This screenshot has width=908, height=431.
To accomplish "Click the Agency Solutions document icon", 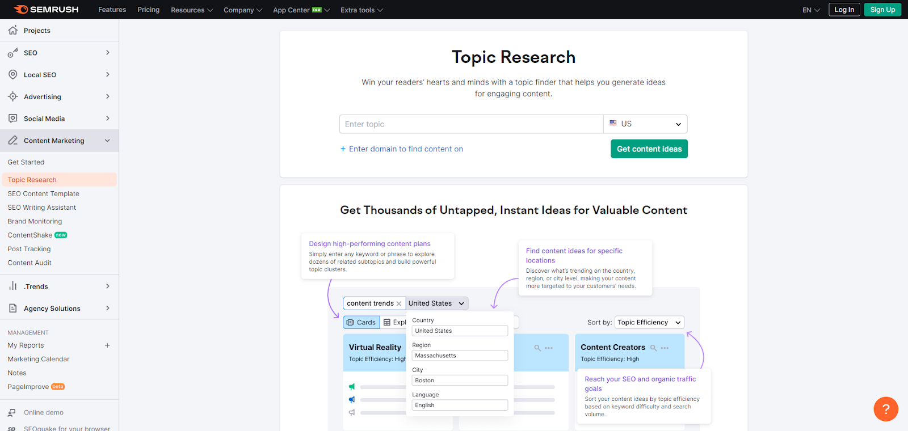I will pyautogui.click(x=13, y=308).
